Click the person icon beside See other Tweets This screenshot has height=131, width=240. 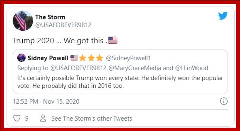coord(43,118)
